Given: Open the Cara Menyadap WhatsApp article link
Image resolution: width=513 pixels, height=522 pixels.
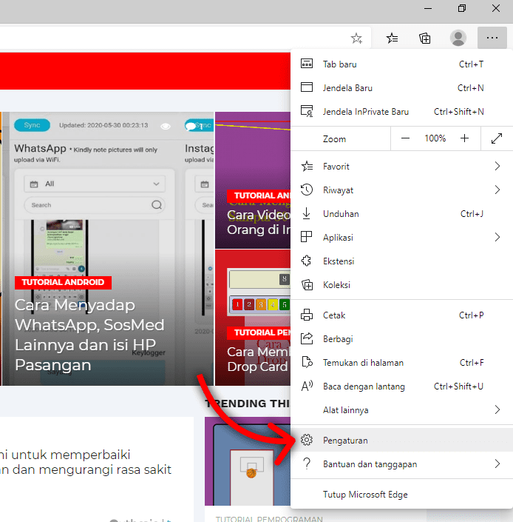Looking at the screenshot, I should 89,335.
